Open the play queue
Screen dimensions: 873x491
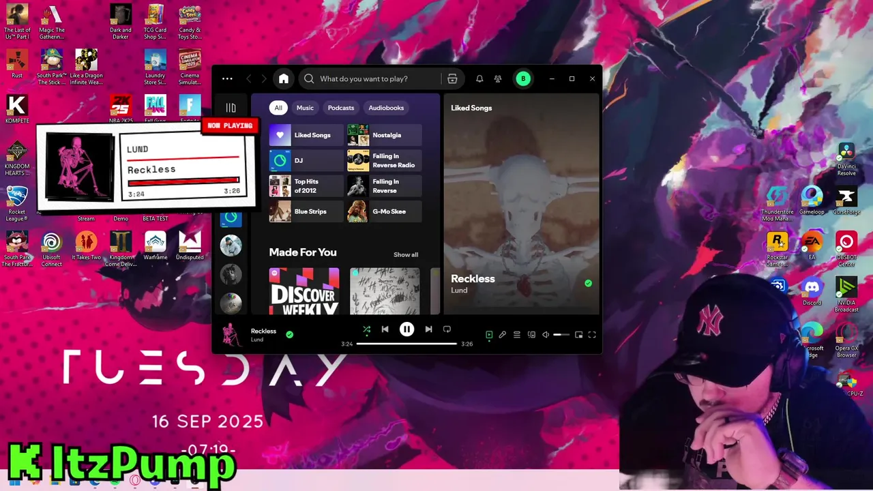point(517,335)
